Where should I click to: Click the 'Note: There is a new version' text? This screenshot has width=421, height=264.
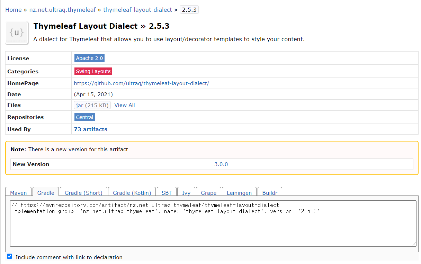(x=69, y=149)
